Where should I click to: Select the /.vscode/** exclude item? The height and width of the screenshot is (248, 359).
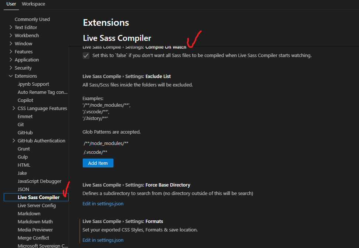point(95,152)
